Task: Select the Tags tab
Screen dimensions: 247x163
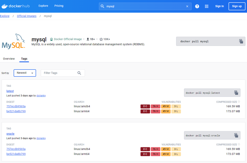Action: pyautogui.click(x=24, y=59)
